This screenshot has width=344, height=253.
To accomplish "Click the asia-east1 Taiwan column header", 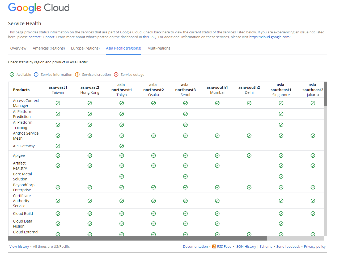I will [58, 90].
